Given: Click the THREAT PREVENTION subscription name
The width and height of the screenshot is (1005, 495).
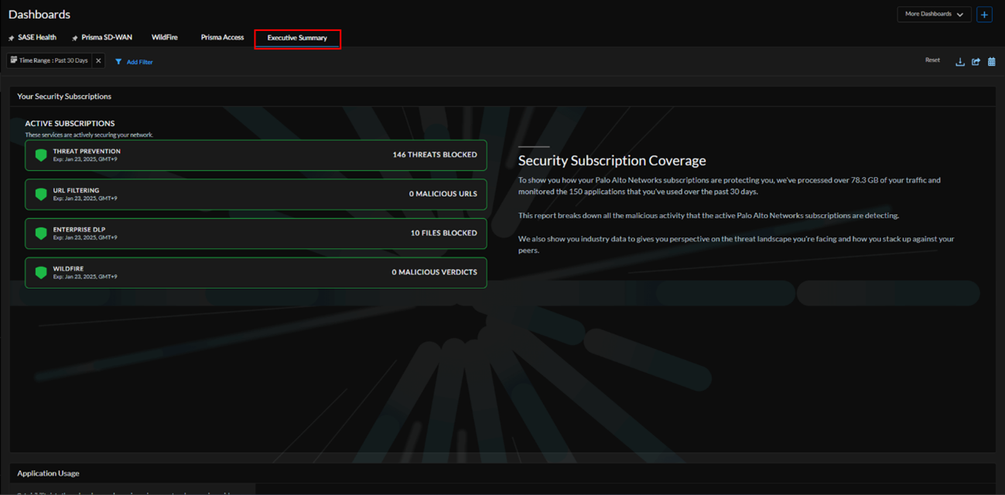Looking at the screenshot, I should (87, 152).
